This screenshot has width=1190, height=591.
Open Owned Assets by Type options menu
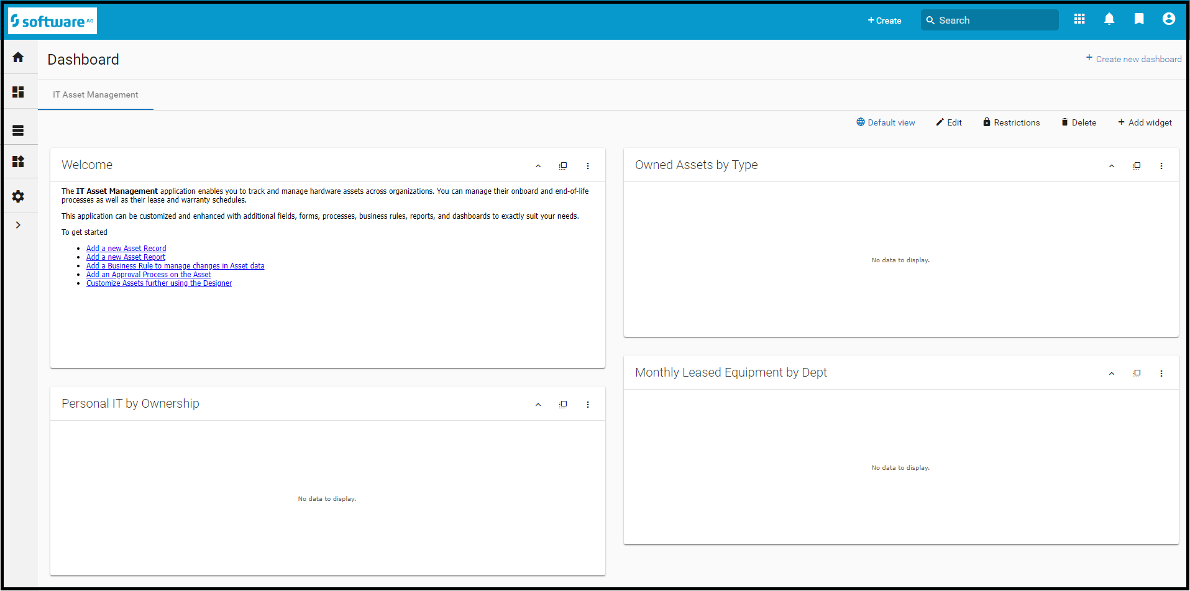point(1161,166)
